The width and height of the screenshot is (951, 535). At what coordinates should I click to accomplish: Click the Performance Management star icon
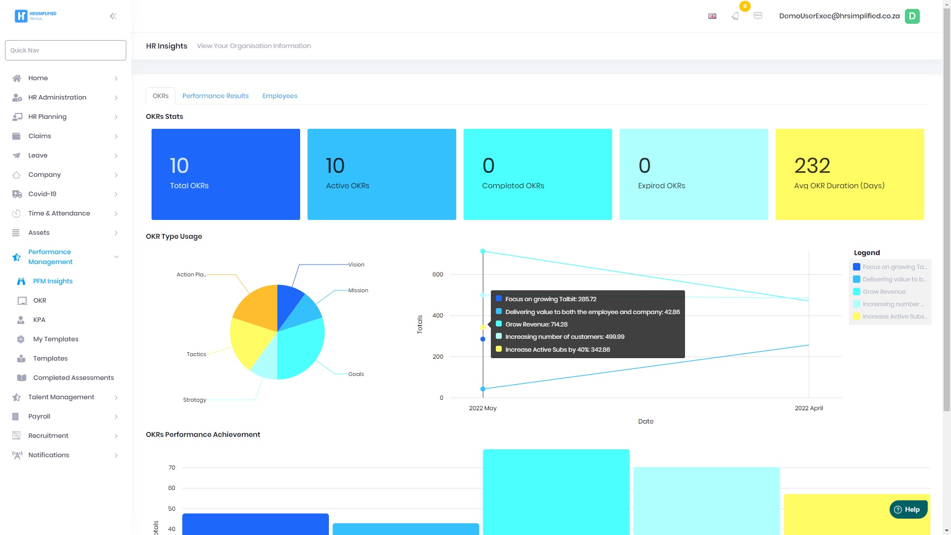pyautogui.click(x=16, y=257)
